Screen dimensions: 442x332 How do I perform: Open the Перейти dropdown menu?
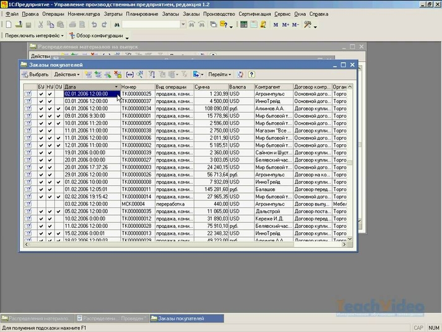[219, 74]
